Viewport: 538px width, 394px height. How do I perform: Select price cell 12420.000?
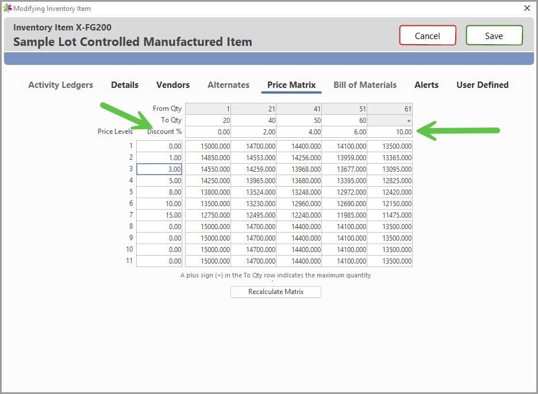pyautogui.click(x=390, y=192)
